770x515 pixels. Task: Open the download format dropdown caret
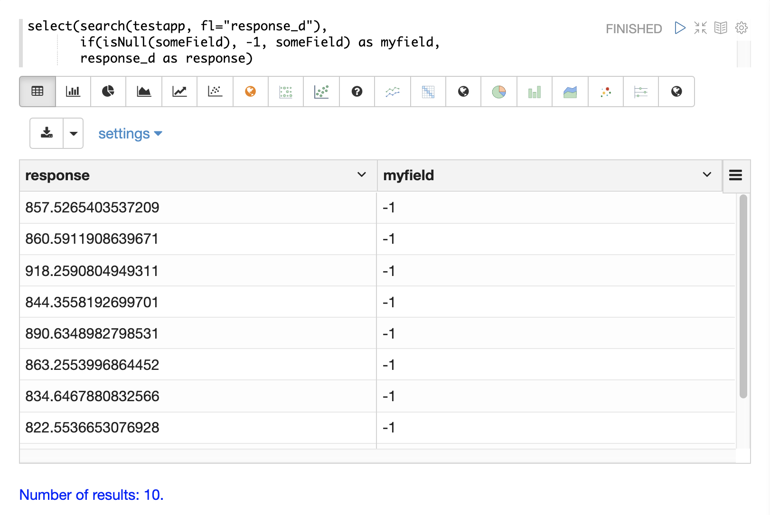coord(74,133)
